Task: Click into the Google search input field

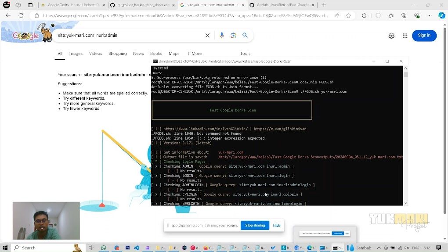Action: (x=129, y=36)
